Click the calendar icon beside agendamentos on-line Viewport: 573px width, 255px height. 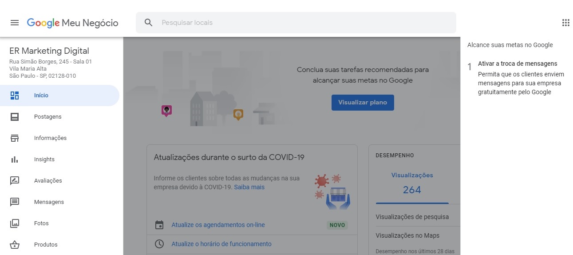coord(159,225)
